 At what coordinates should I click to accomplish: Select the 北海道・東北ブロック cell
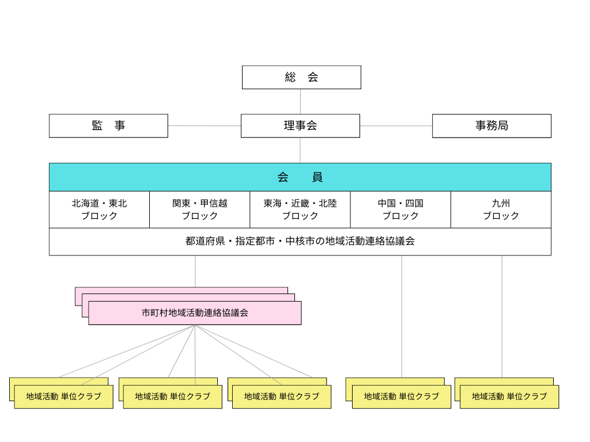pos(99,209)
